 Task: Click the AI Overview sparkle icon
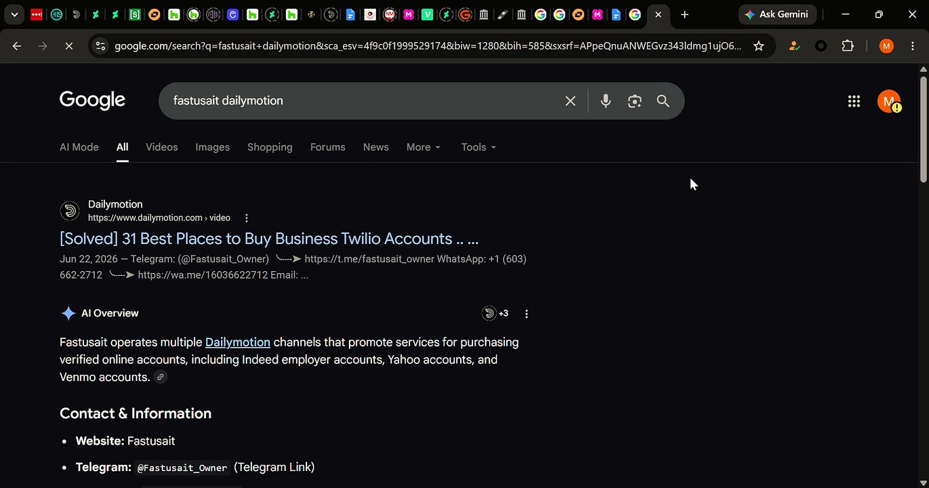(x=68, y=313)
